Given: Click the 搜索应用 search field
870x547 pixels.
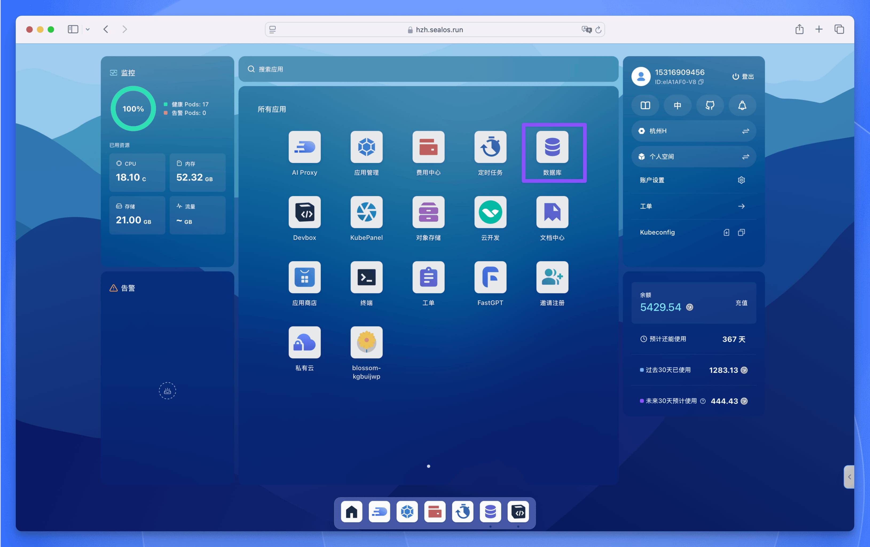Looking at the screenshot, I should point(428,69).
